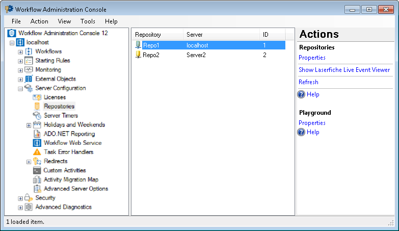The image size is (399, 231).
Task: Click the ADO.NET Reporting icon
Action: [37, 134]
